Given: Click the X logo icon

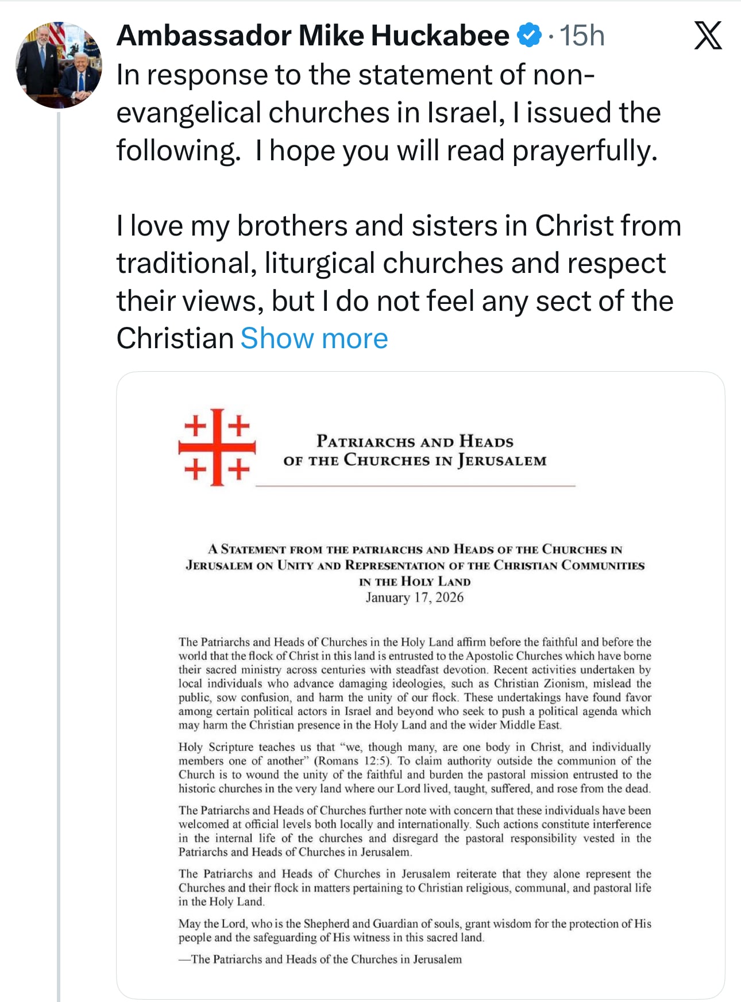Looking at the screenshot, I should (x=708, y=36).
